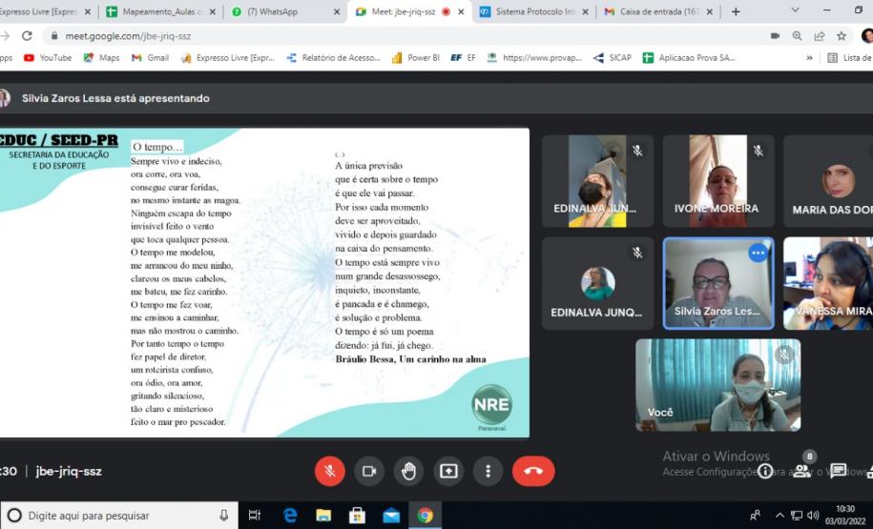Viewport: 873px width, 529px height.
Task: Open more options three-dot menu
Action: (488, 471)
